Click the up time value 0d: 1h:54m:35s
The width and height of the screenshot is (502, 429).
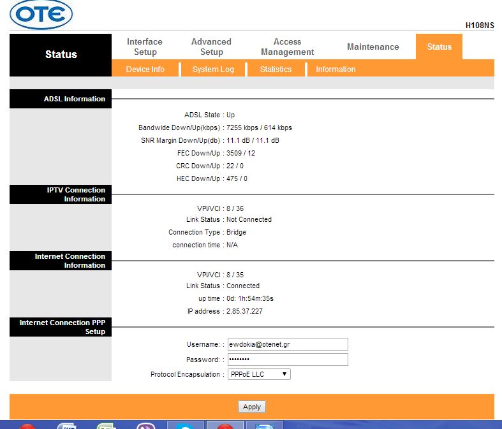point(250,298)
